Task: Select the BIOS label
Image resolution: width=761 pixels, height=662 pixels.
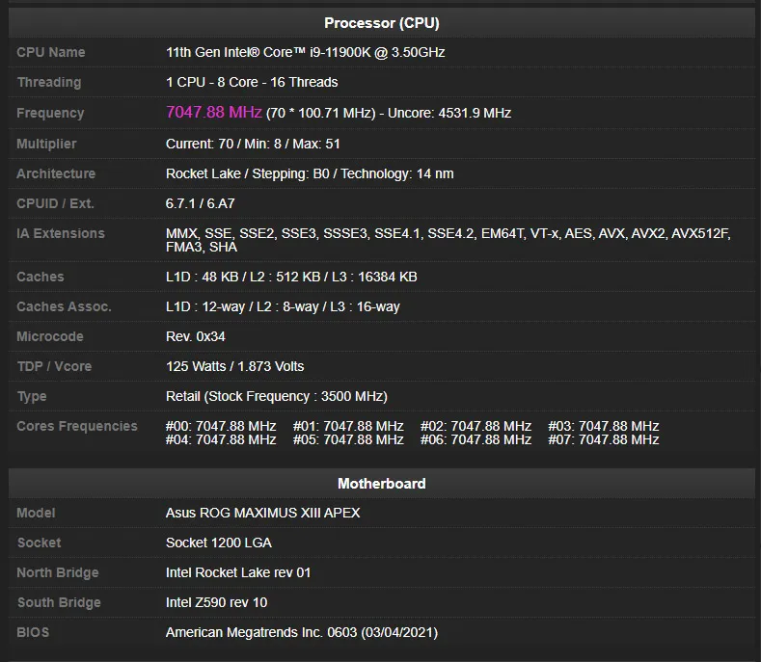Action: click(x=33, y=632)
